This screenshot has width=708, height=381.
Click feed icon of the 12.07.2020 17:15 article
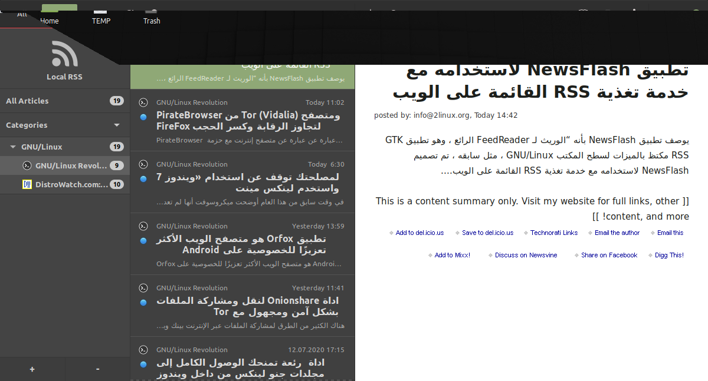[x=143, y=350]
